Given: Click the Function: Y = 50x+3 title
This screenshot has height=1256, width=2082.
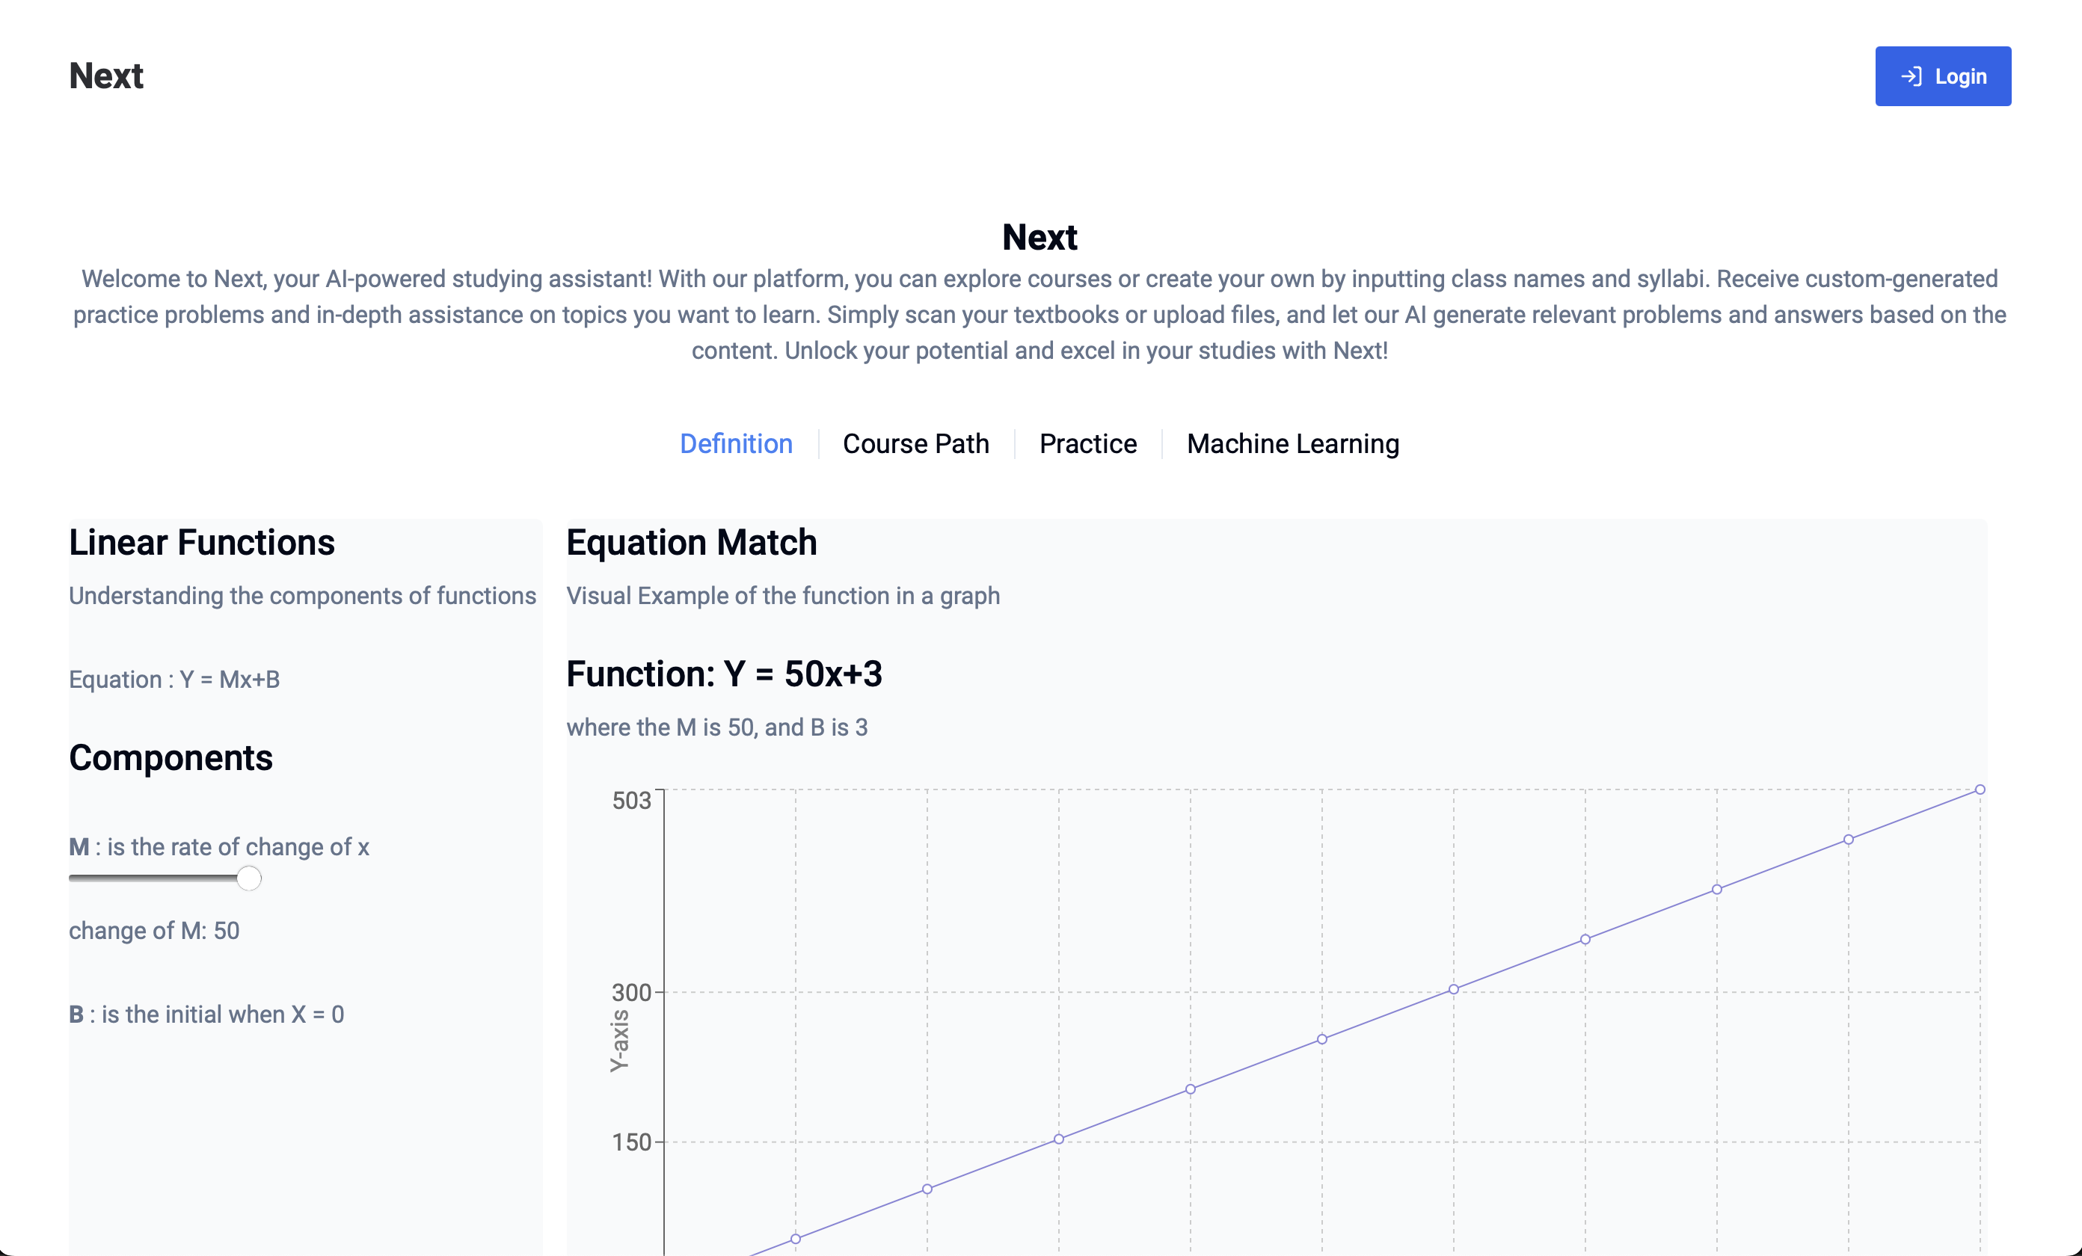Looking at the screenshot, I should 723,674.
